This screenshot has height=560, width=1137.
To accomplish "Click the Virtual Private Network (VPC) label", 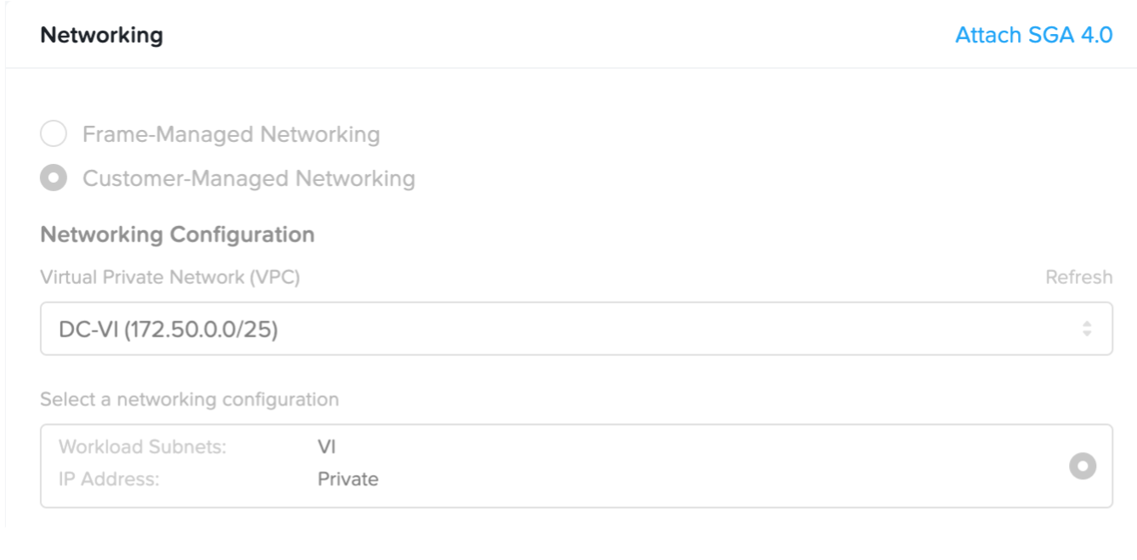I will [x=170, y=278].
